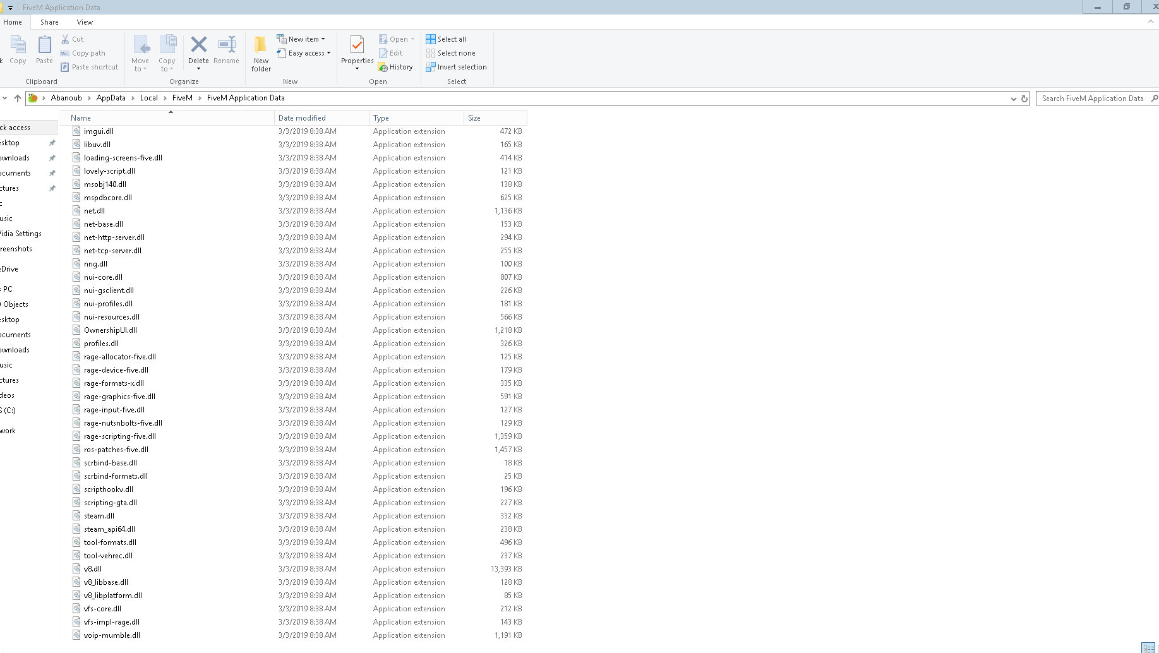The image size is (1159, 653).
Task: Open the Properties checkmark icon
Action: click(357, 45)
